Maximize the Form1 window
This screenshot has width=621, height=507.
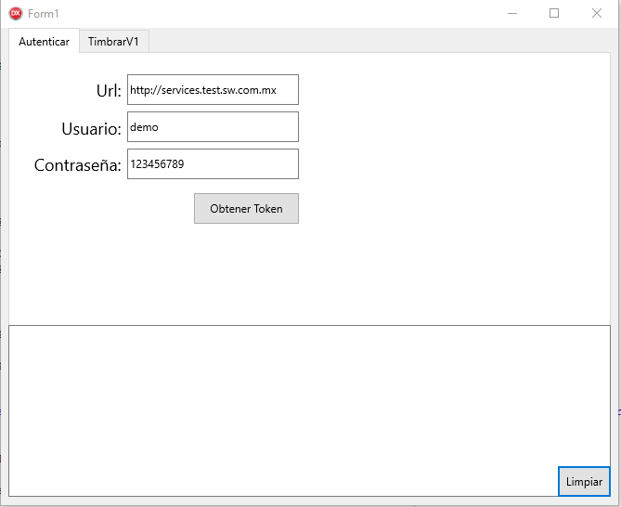click(554, 14)
